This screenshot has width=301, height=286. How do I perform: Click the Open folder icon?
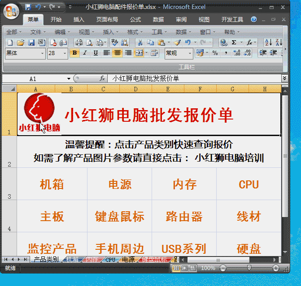pyautogui.click(x=21, y=43)
